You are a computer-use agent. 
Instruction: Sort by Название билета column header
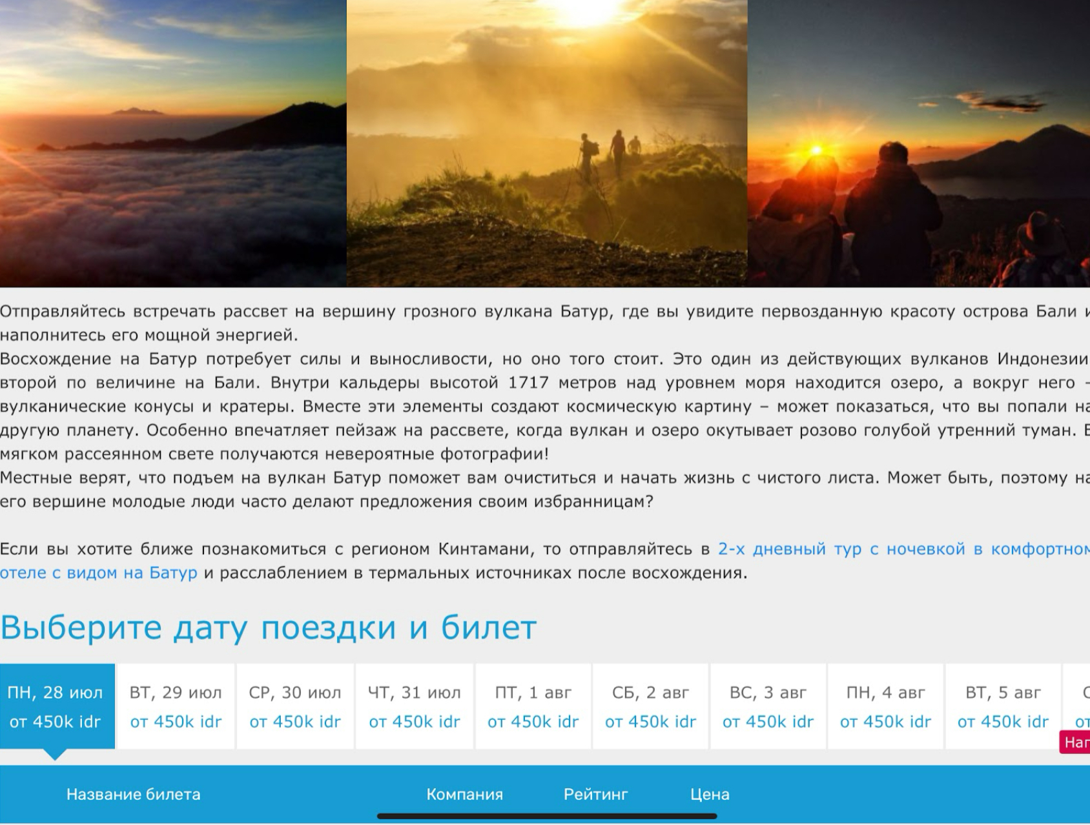(x=134, y=795)
